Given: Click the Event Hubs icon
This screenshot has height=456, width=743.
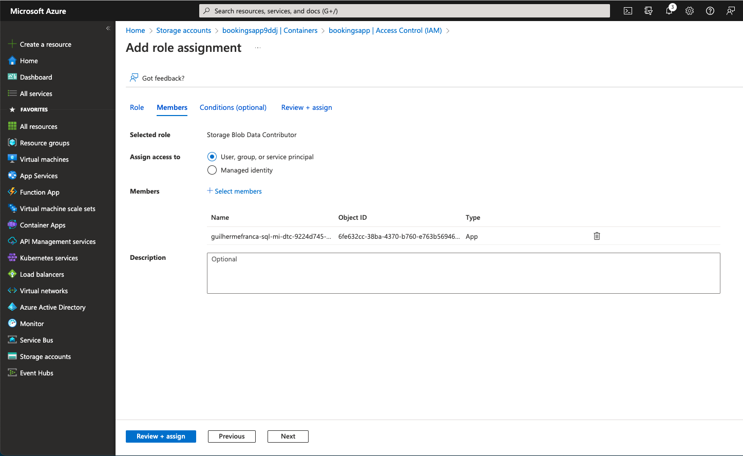Looking at the screenshot, I should click(x=12, y=373).
